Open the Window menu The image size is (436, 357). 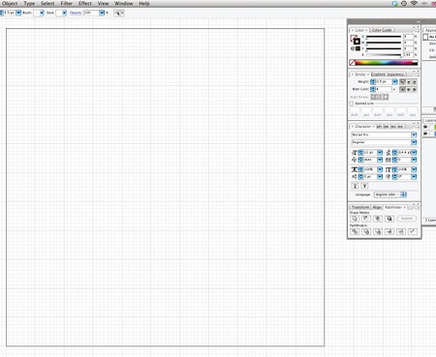(124, 4)
